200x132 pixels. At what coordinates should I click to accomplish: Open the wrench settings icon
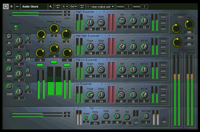50,7
